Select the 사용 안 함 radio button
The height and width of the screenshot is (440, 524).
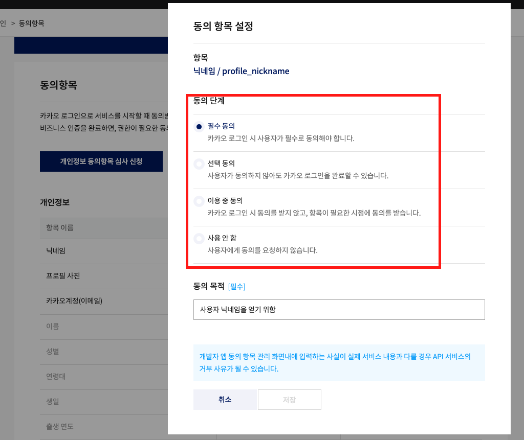199,238
